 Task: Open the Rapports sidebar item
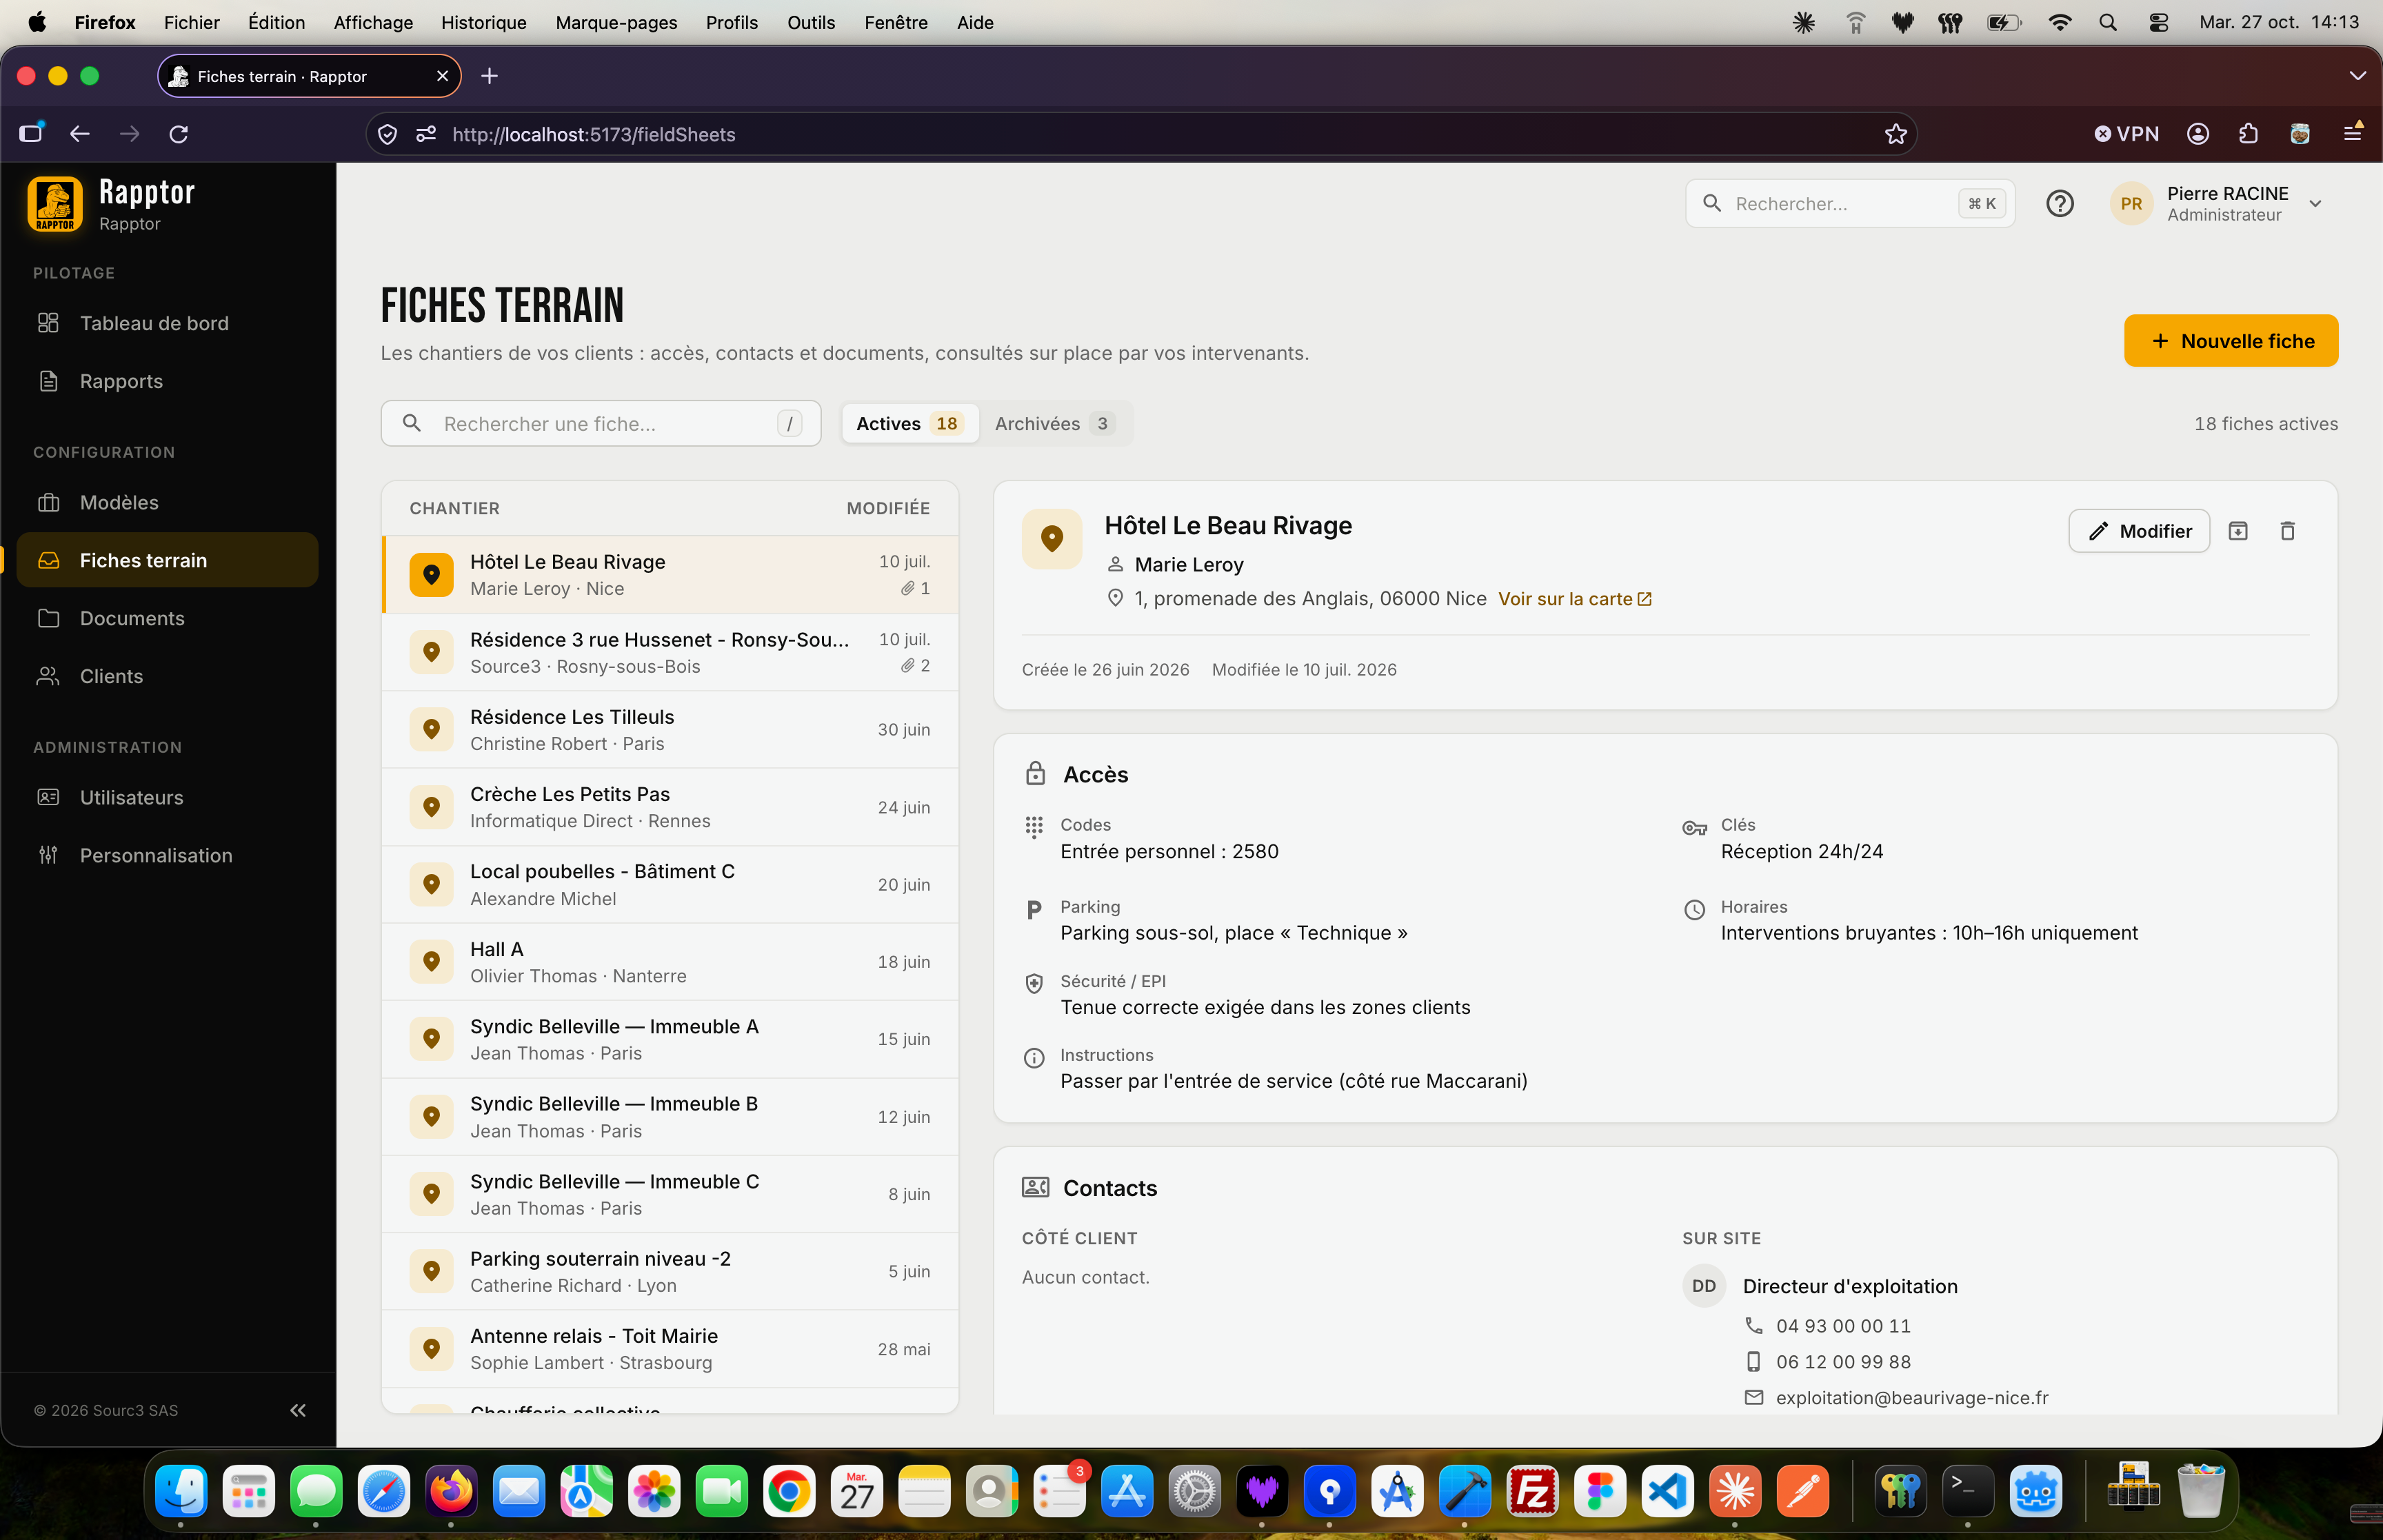coord(167,381)
